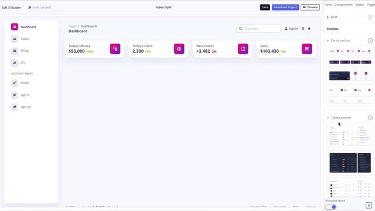Click the ACCOUNT PAGES heading

click(22, 73)
